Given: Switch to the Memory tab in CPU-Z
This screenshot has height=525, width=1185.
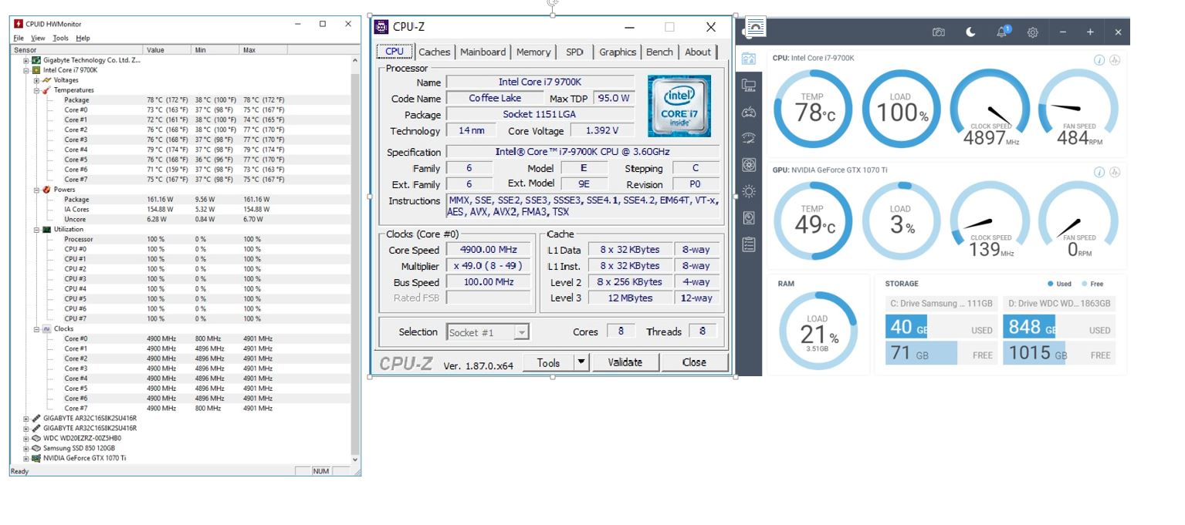Looking at the screenshot, I should tap(533, 52).
